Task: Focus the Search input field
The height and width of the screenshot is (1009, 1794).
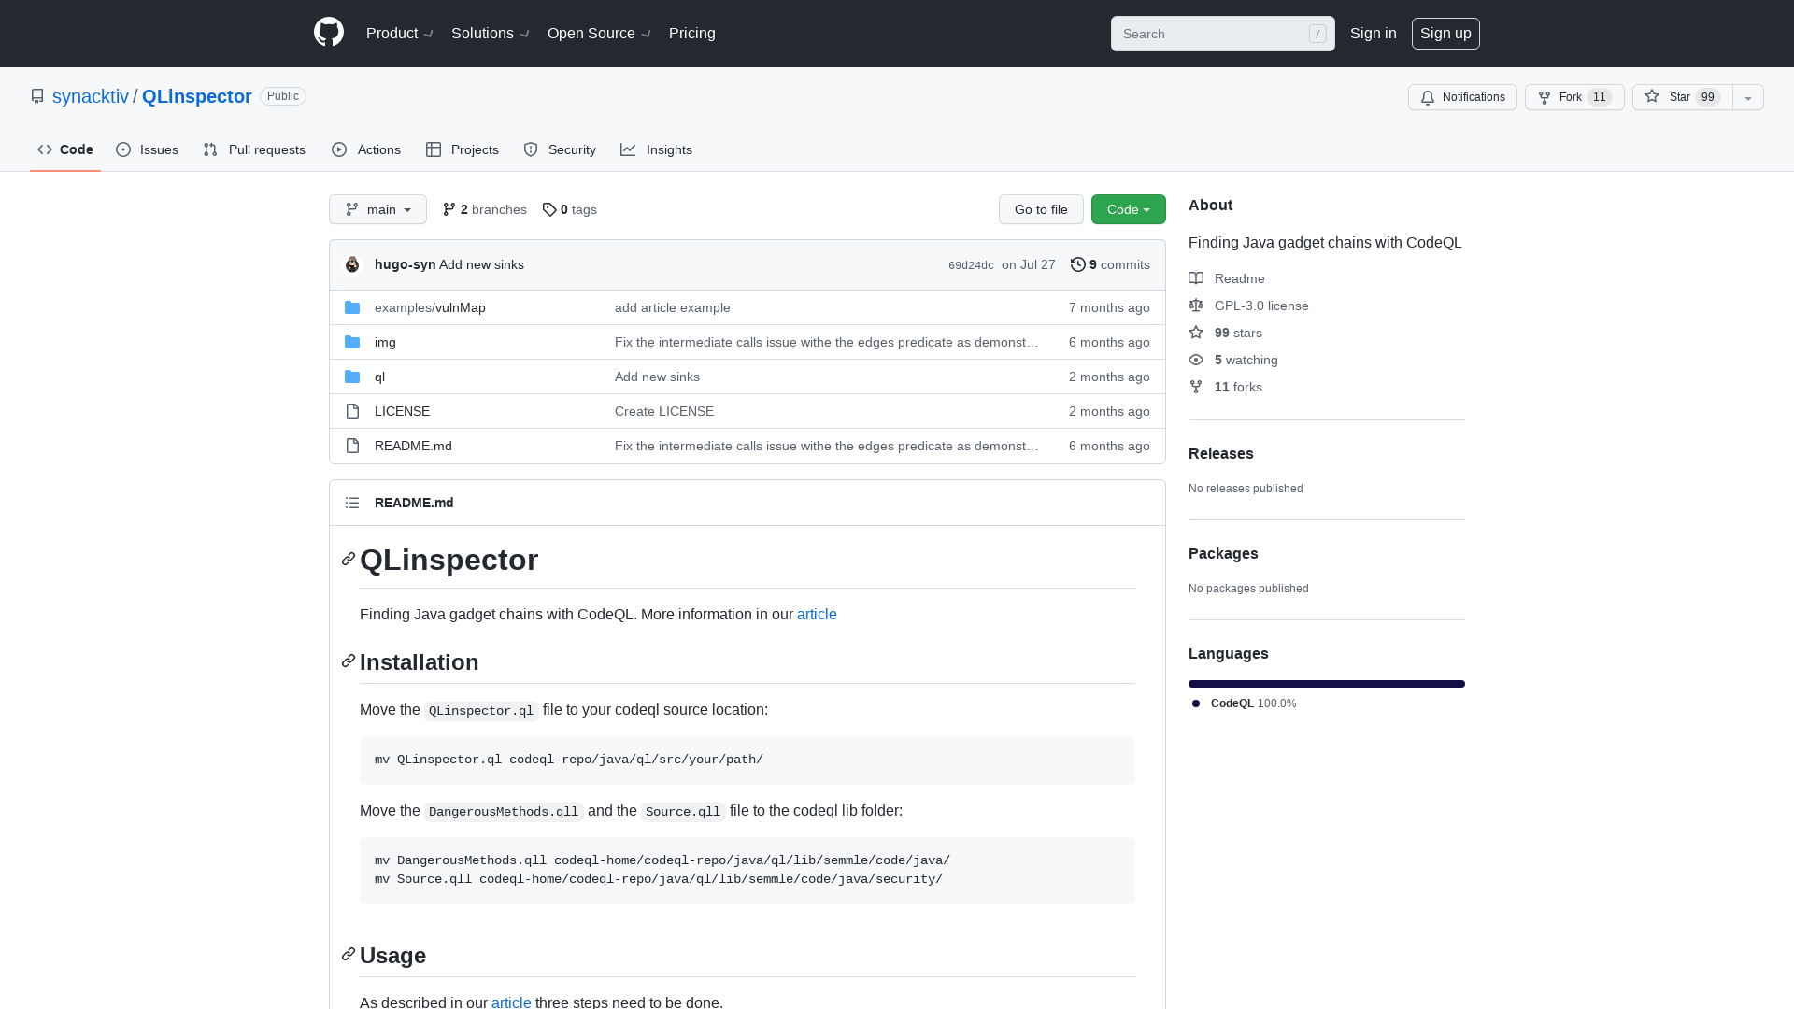Action: (1222, 34)
